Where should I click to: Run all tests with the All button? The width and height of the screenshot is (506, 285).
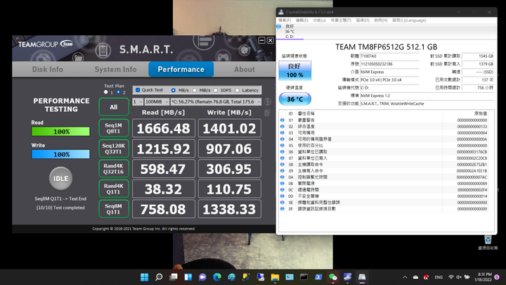pyautogui.click(x=114, y=107)
